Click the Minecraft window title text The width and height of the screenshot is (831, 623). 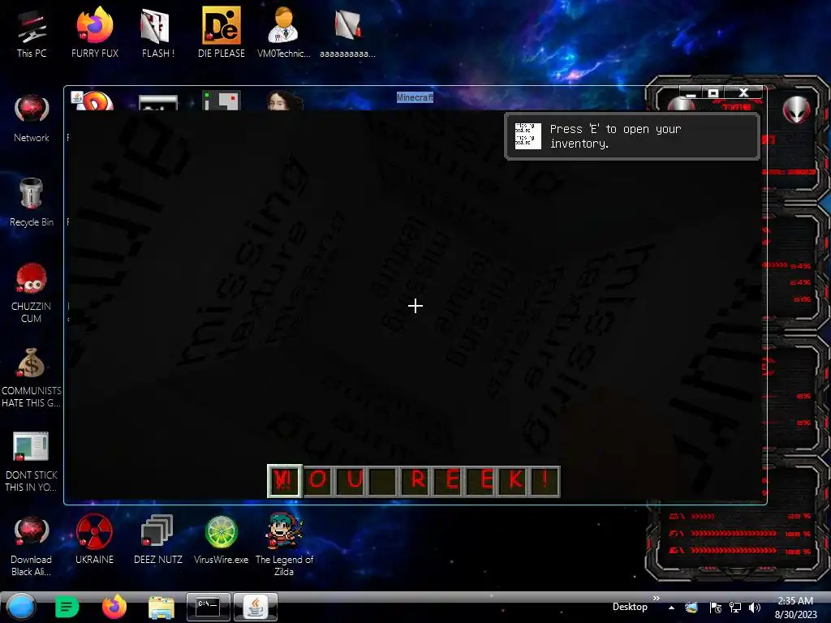coord(415,97)
